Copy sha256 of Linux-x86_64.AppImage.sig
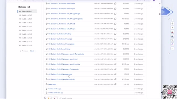 tap(115, 19)
